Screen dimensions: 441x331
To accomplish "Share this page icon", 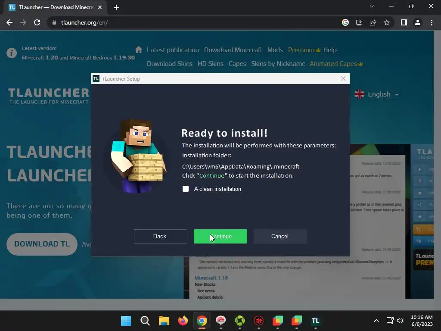I will (373, 22).
